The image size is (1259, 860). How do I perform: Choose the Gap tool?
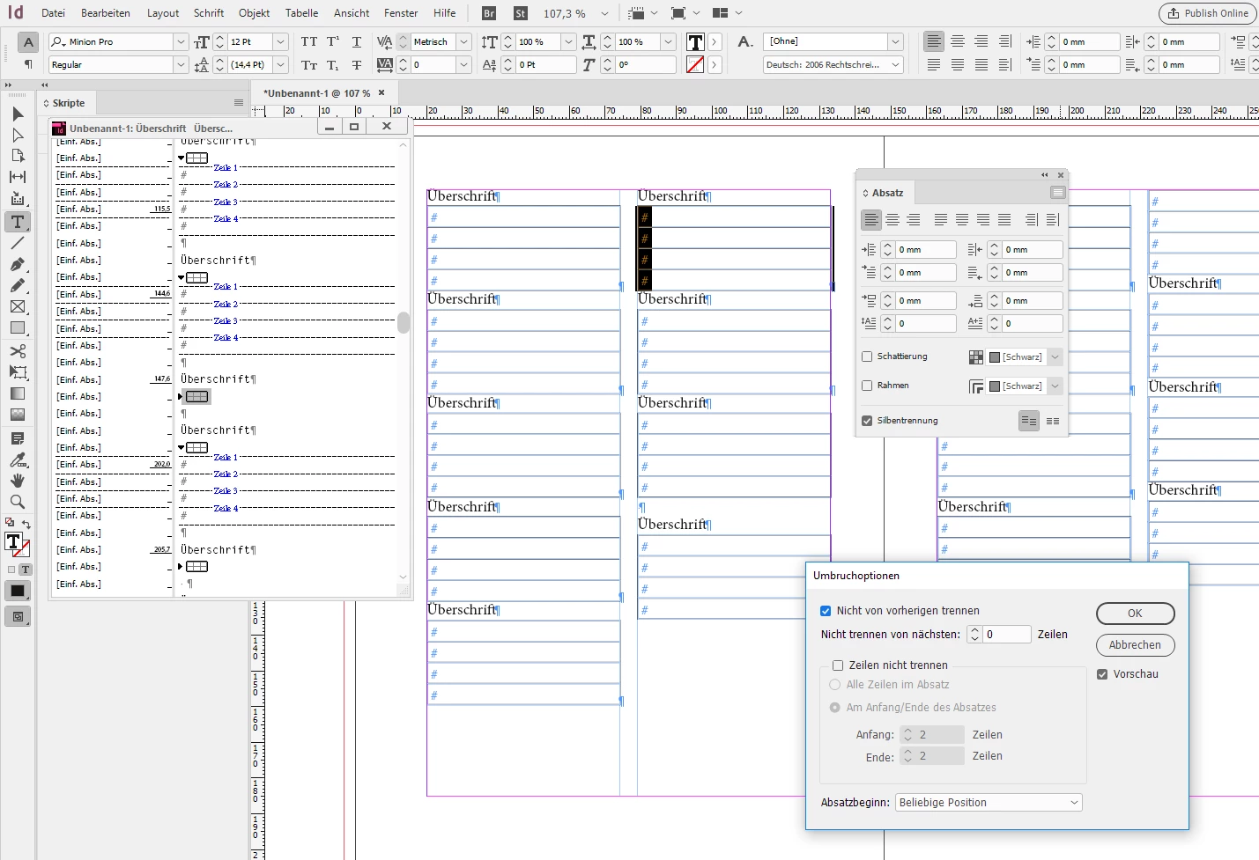(18, 177)
